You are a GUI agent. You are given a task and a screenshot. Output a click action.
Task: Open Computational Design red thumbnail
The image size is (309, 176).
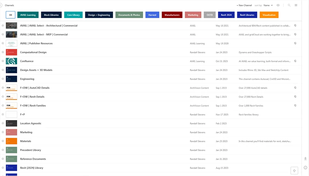coord(11,52)
